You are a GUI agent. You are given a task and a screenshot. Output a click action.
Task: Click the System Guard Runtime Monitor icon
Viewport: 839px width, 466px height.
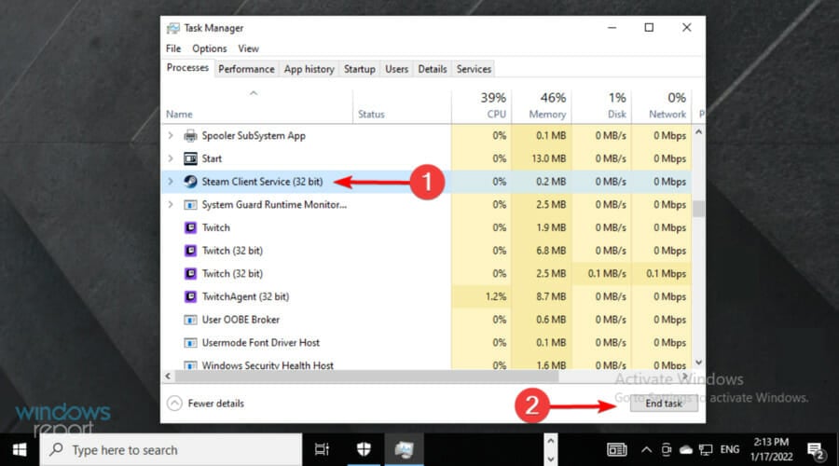190,205
